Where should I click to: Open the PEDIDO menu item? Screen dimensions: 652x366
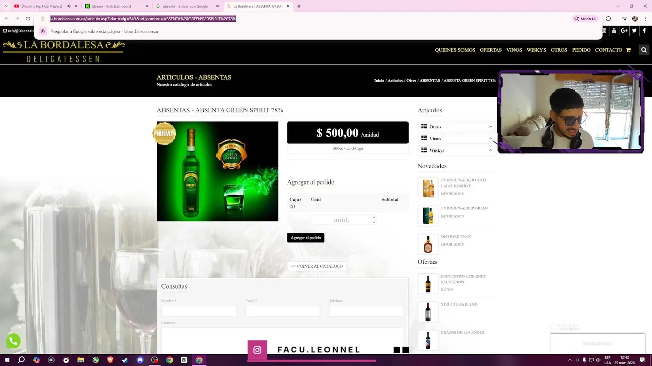(x=581, y=50)
